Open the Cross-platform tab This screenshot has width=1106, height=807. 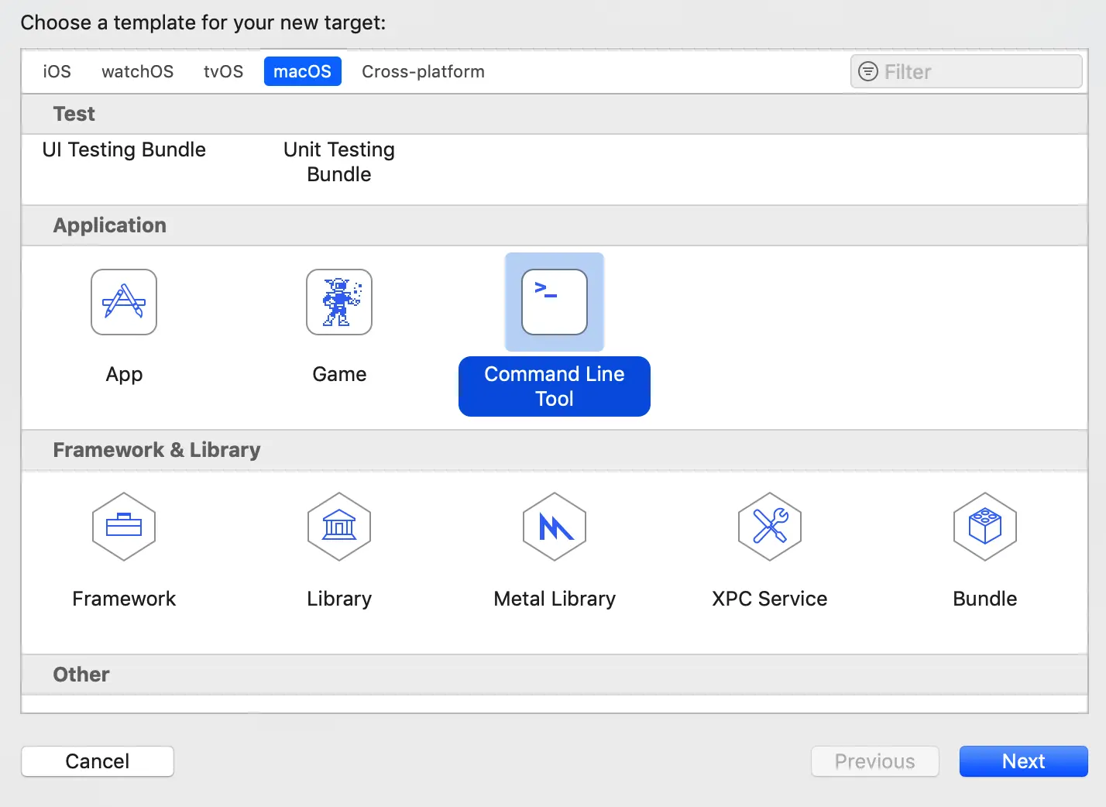point(423,71)
